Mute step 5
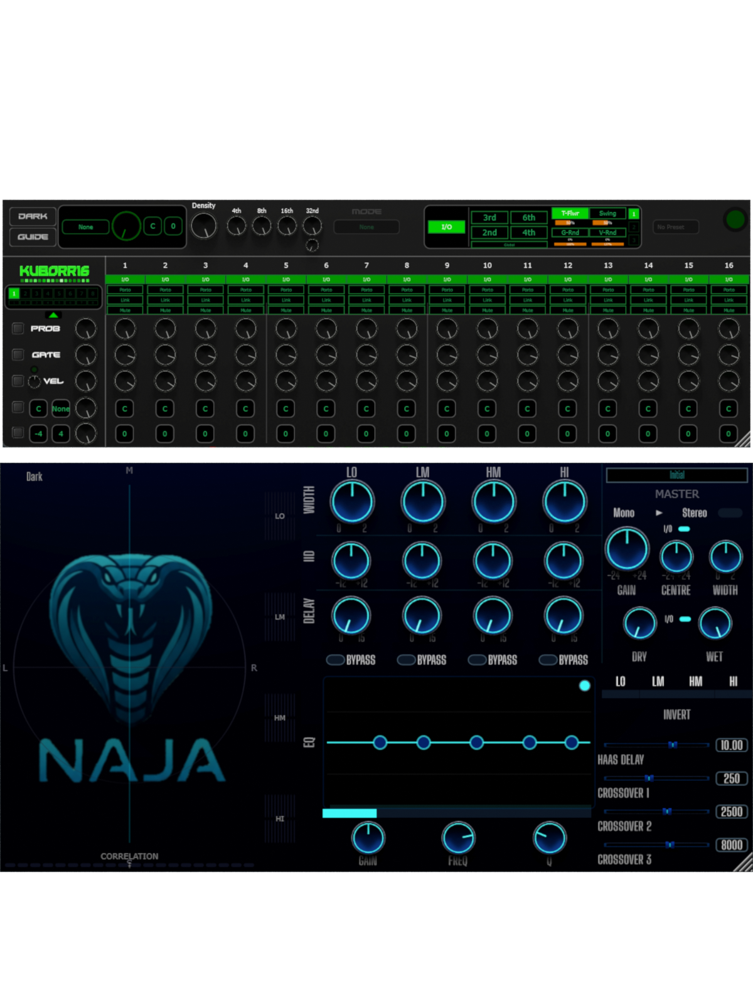This screenshot has width=753, height=991. point(286,310)
